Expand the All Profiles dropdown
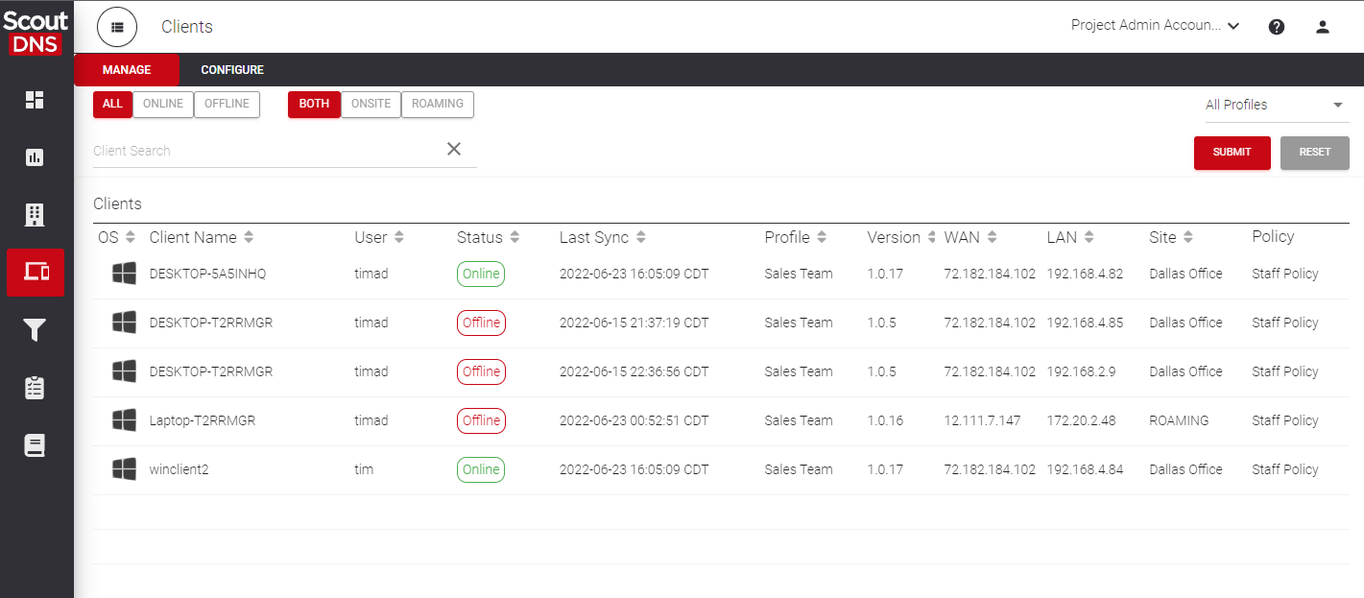Viewport: 1364px width, 598px height. (x=1277, y=105)
